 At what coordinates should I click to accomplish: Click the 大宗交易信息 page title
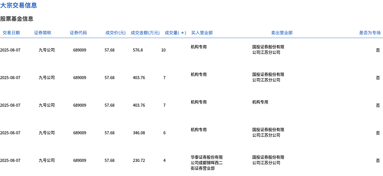tap(18, 5)
